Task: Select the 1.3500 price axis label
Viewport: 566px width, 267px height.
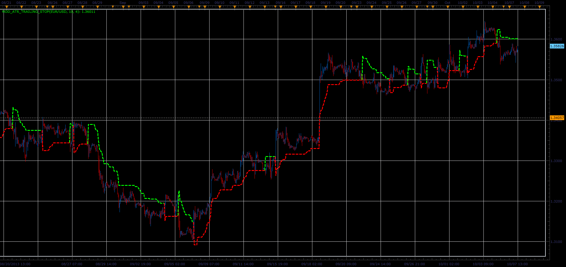Action: point(556,80)
